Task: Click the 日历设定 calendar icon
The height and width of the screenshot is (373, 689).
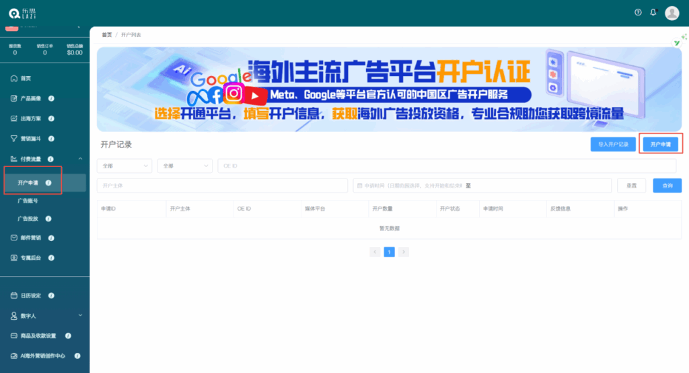Action: click(x=14, y=296)
